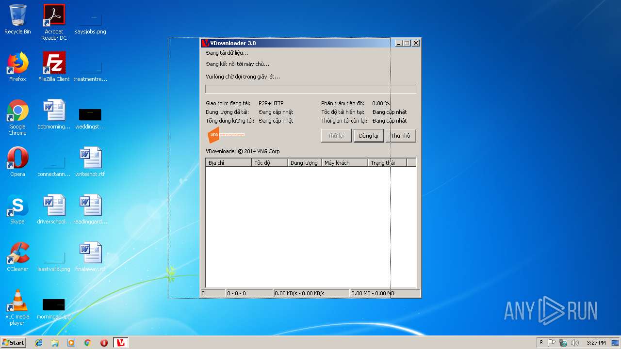Image resolution: width=621 pixels, height=349 pixels.
Task: Open Windows Explorer folder taskbar icon
Action: click(x=55, y=342)
